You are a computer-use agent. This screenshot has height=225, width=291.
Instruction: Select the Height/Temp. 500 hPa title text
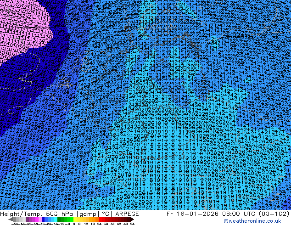click(x=37, y=214)
